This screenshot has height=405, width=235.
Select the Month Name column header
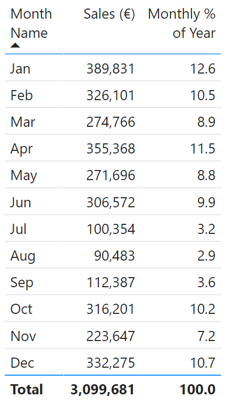31,23
